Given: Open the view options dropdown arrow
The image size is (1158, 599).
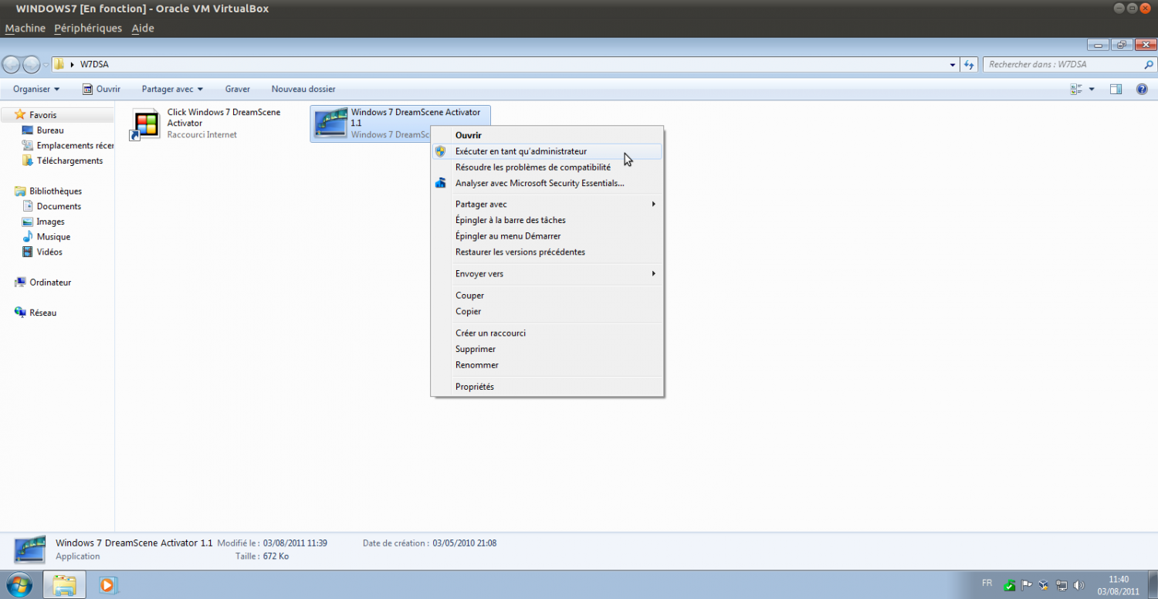Looking at the screenshot, I should tap(1091, 90).
